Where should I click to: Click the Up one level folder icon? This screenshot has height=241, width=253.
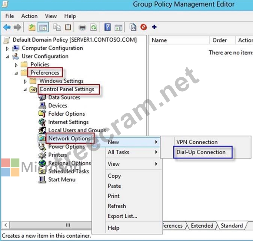coord(32,27)
